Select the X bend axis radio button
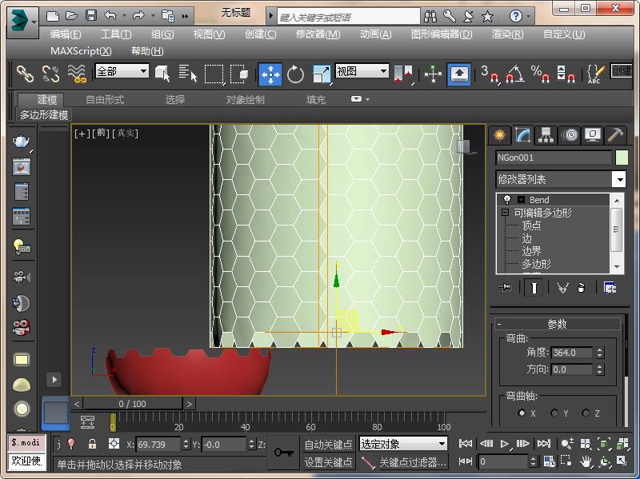This screenshot has height=479, width=640. [x=522, y=413]
